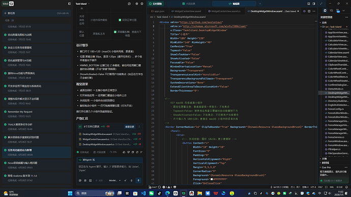Click the regenerate response icon
The width and height of the screenshot is (351, 197).
[x=137, y=152]
